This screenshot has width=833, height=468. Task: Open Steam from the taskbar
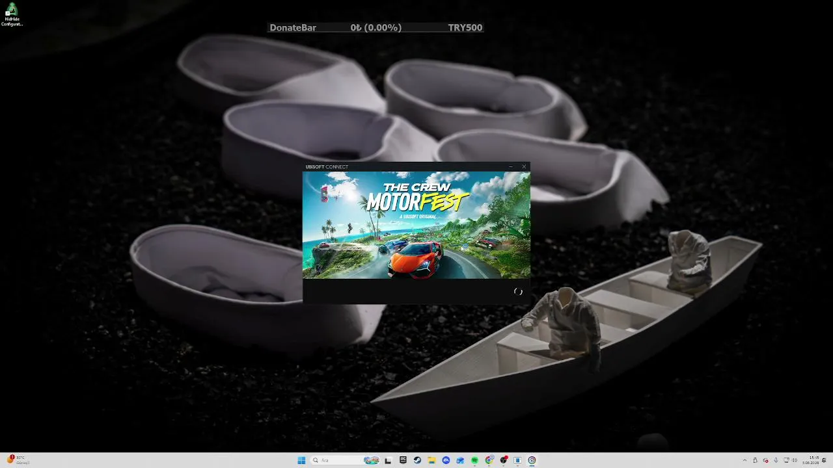pos(417,460)
